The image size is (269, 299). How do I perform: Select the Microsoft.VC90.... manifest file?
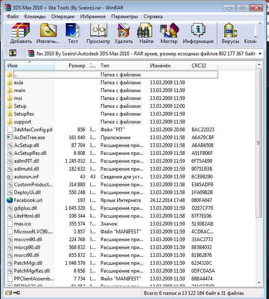(33, 232)
